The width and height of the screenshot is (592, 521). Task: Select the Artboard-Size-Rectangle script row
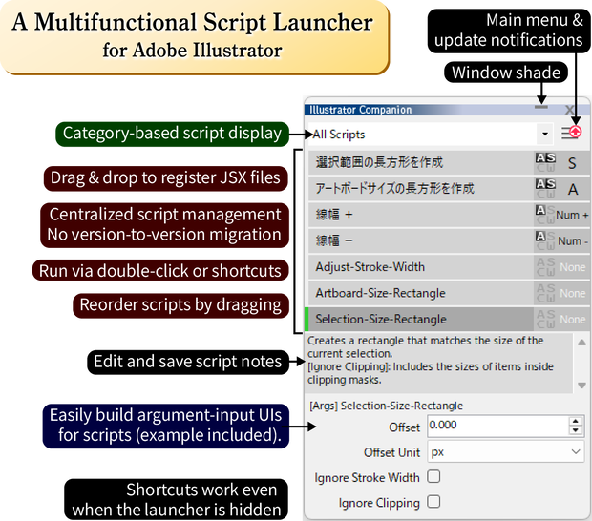pos(421,293)
